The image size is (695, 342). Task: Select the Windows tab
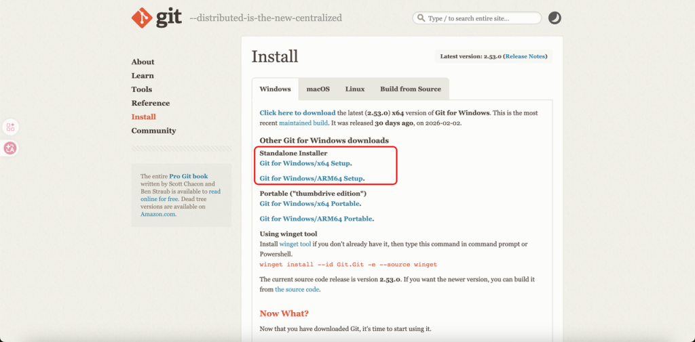pyautogui.click(x=275, y=89)
